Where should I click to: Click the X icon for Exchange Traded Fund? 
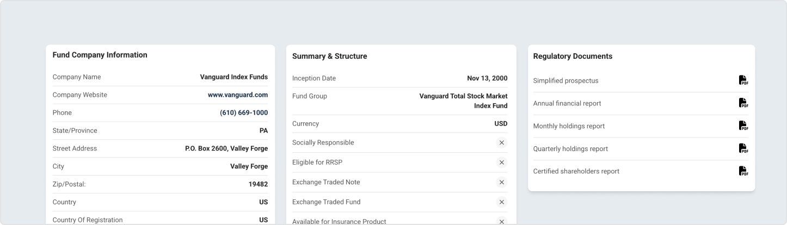pyautogui.click(x=502, y=202)
